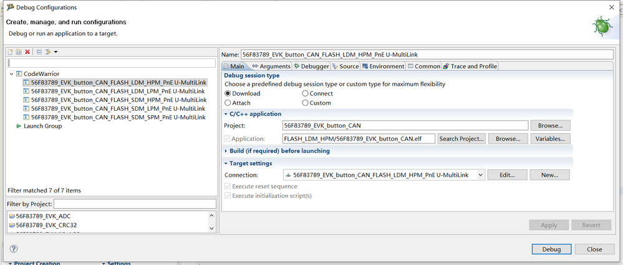Select the Attach session type

click(228, 103)
